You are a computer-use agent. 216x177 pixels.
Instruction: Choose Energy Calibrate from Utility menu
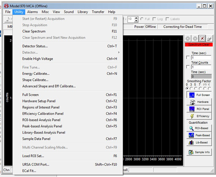[36, 74]
